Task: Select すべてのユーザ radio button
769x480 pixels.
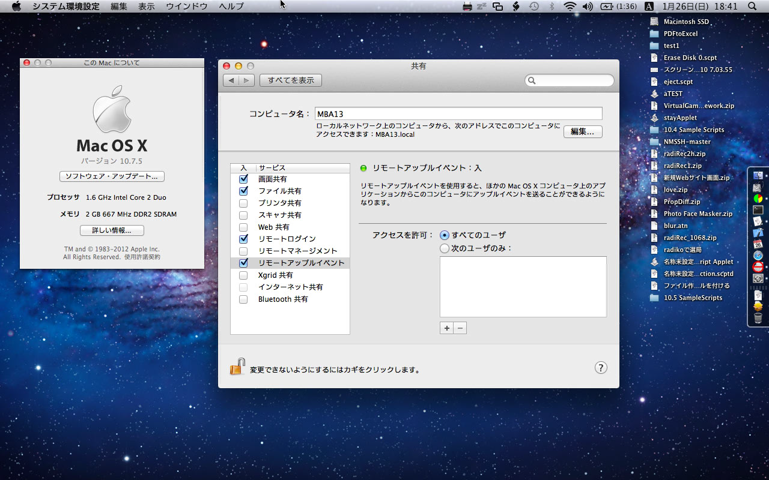Action: [x=445, y=235]
